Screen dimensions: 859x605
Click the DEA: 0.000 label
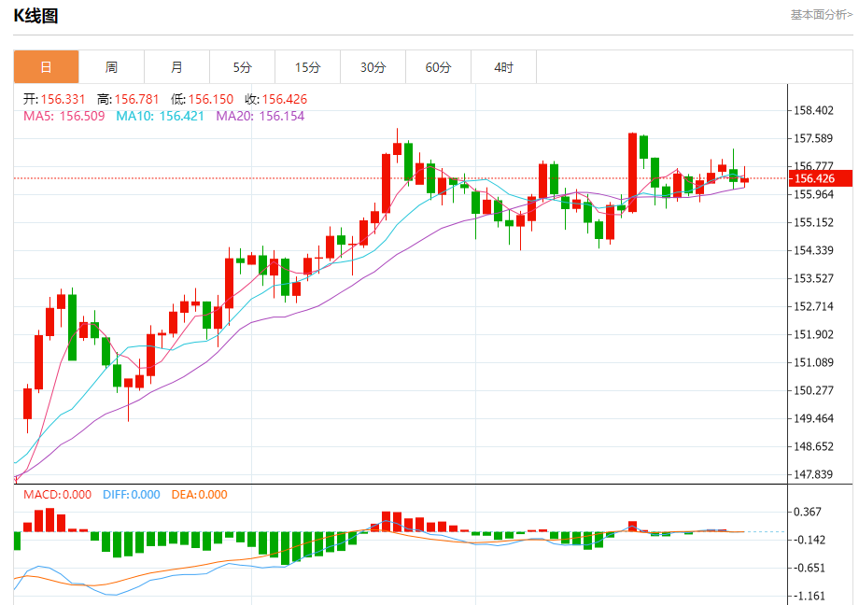click(x=198, y=495)
